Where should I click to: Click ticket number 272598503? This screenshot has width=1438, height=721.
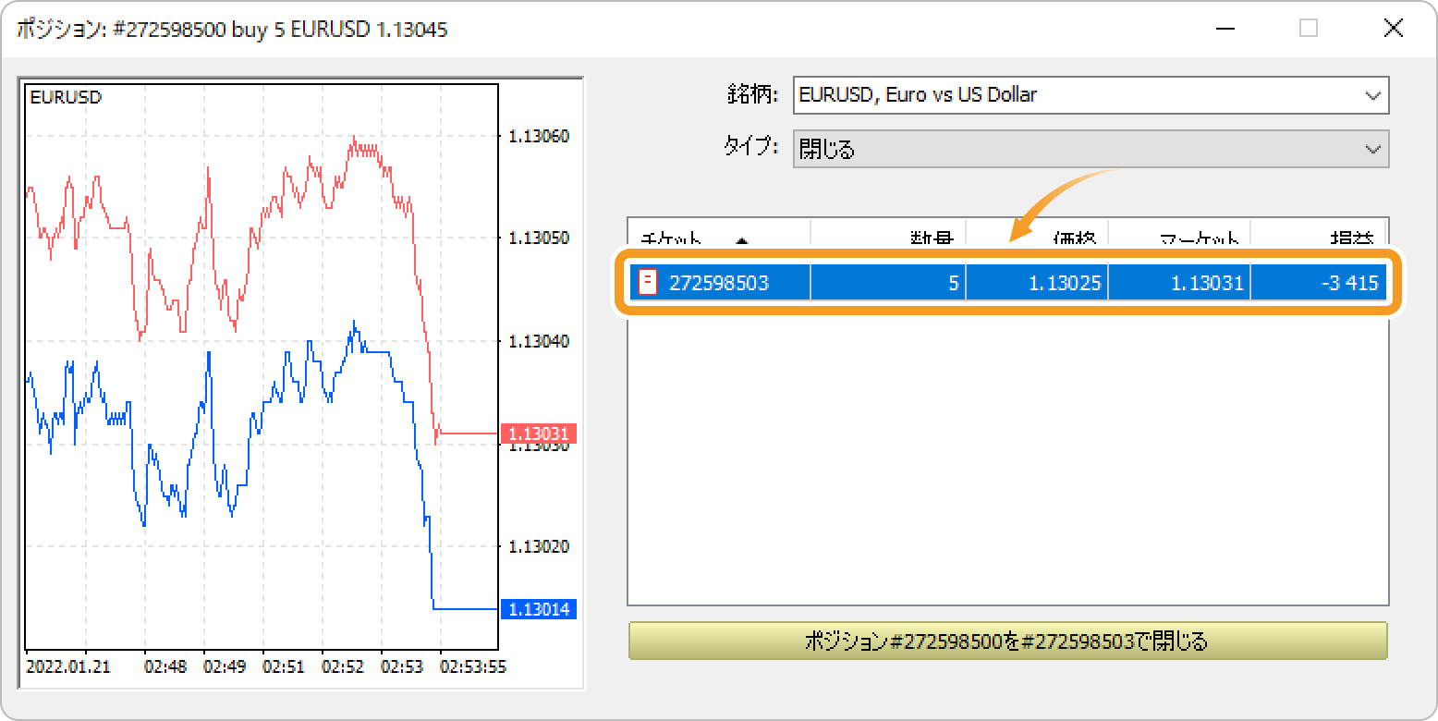click(x=719, y=283)
